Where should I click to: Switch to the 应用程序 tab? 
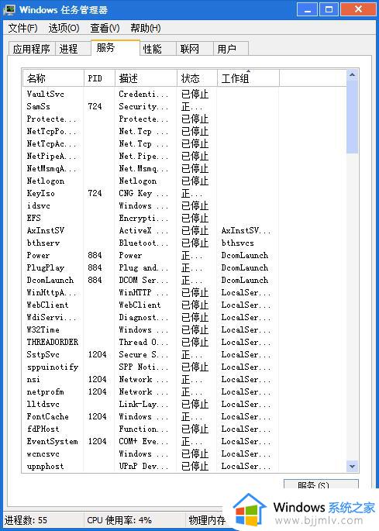coord(32,49)
